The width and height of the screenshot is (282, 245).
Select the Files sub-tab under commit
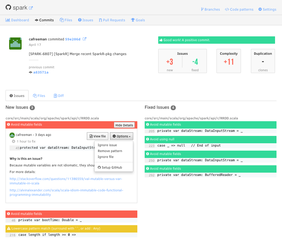point(39,96)
